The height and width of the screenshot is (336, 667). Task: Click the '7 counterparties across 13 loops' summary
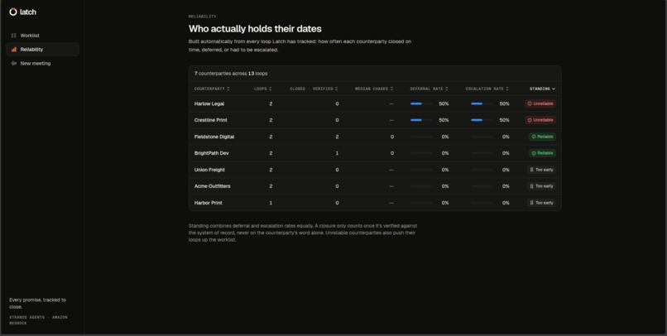point(231,74)
